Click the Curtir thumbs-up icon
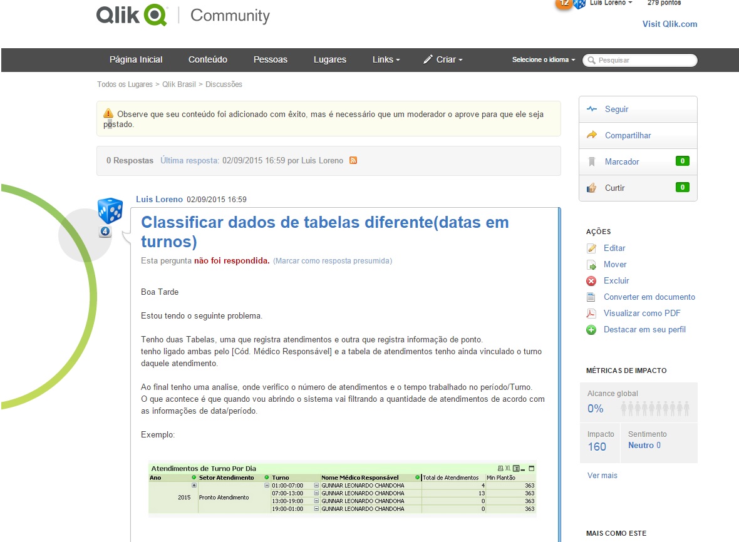Viewport: 739px width, 542px height. coord(591,188)
